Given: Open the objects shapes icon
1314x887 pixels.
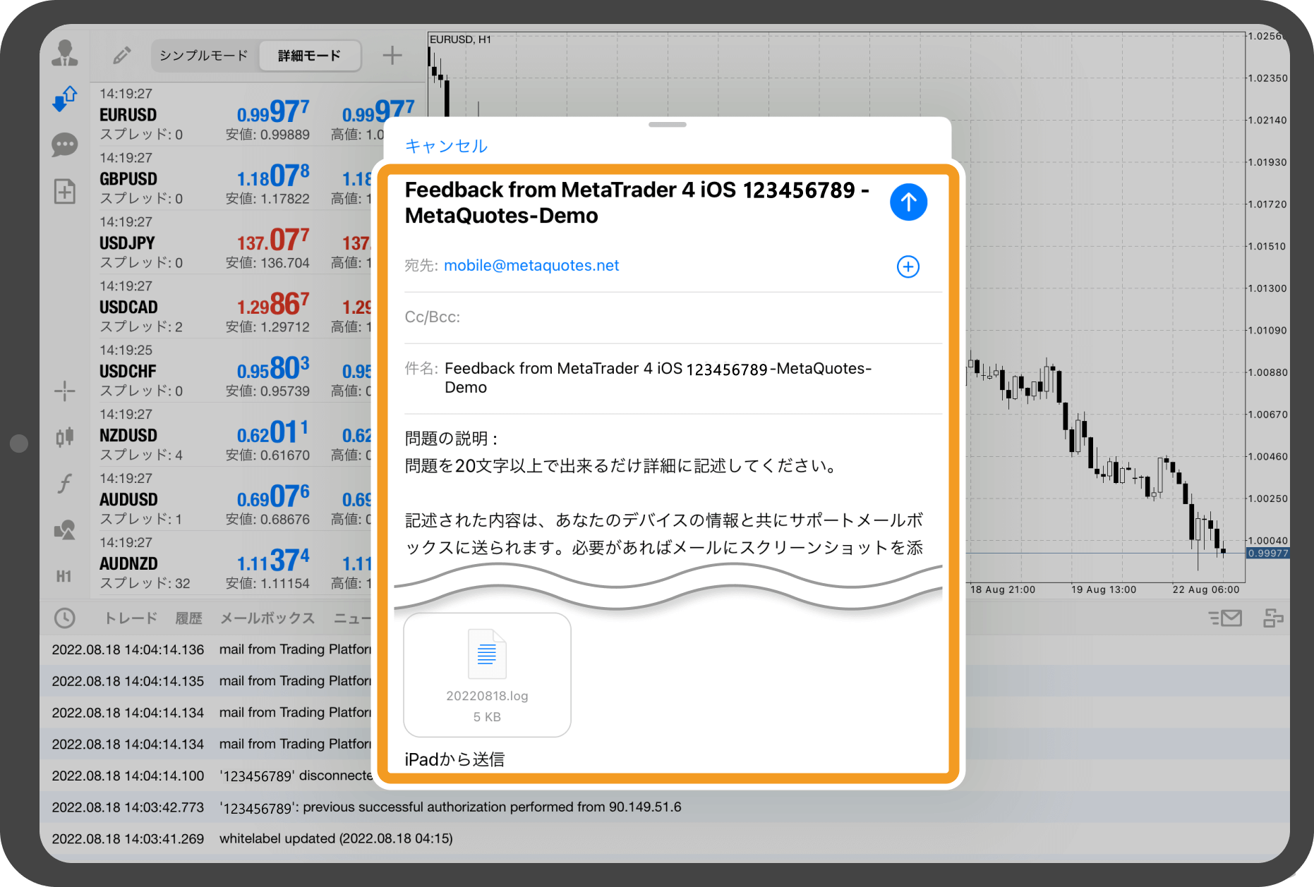Looking at the screenshot, I should click(x=64, y=530).
